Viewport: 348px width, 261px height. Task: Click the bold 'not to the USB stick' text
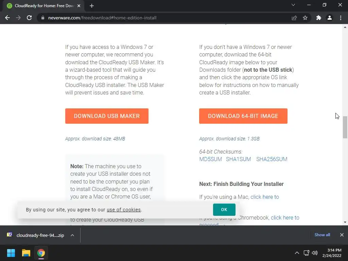268,70
